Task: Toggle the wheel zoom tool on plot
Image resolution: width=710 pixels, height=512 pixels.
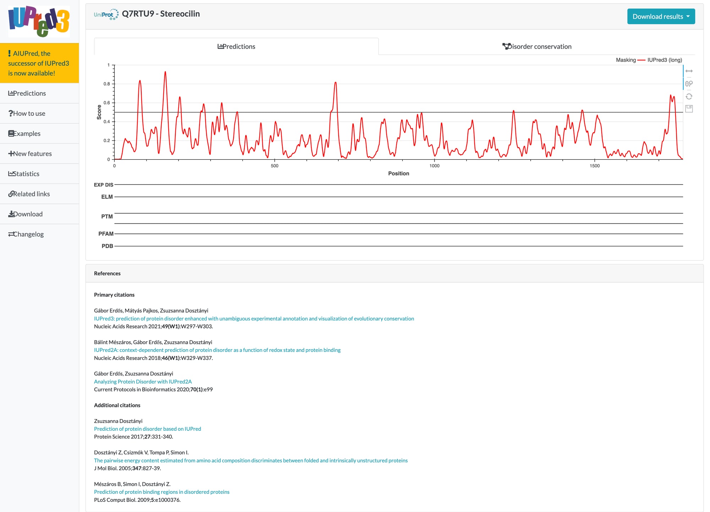Action: point(689,84)
